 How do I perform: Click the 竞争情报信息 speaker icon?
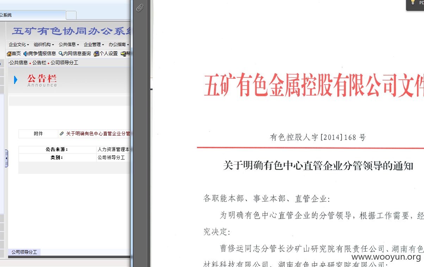point(25,54)
